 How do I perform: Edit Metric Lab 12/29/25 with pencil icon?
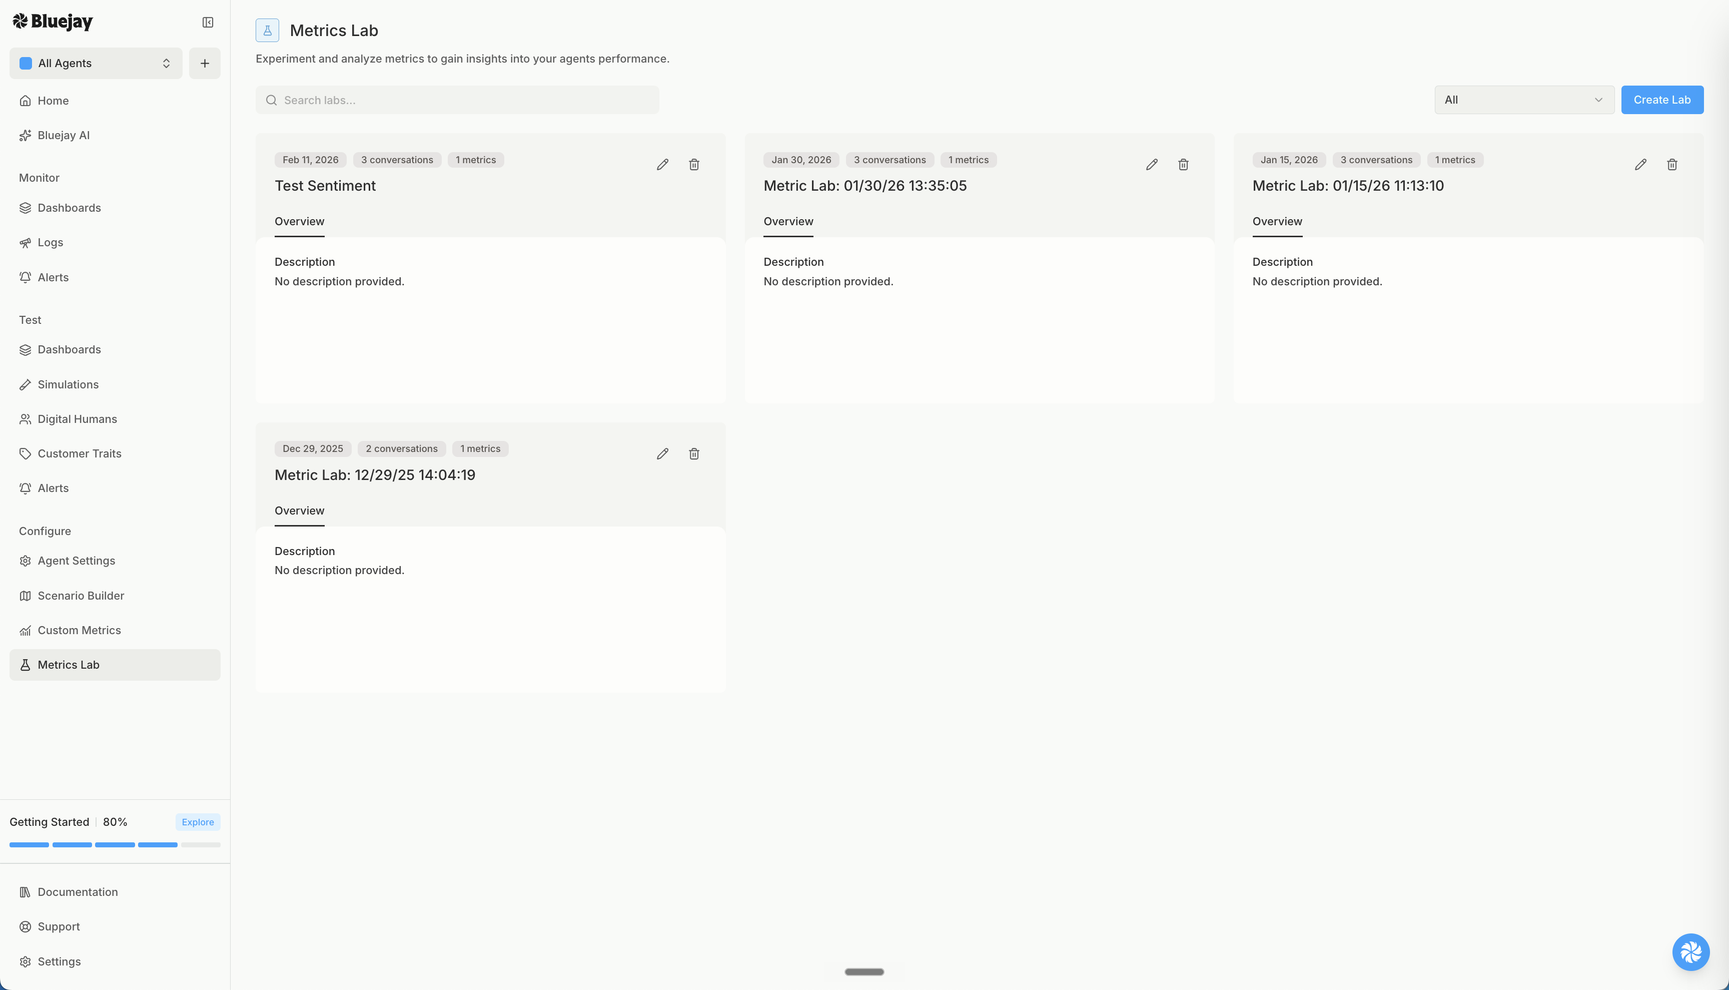[663, 453]
